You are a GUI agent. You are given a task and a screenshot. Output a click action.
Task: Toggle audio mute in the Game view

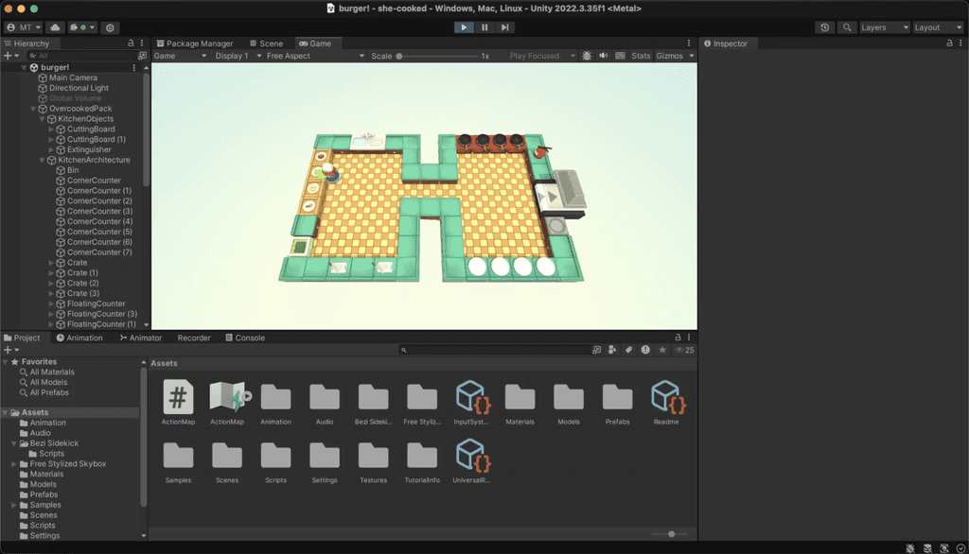603,55
